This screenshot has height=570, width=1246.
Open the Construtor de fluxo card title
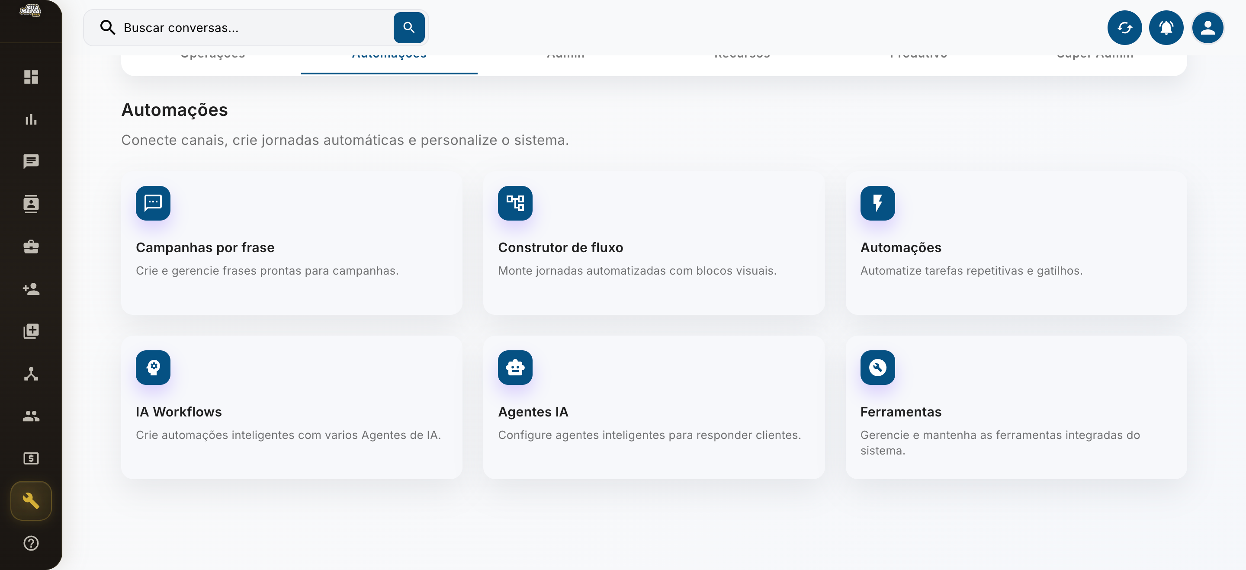(x=561, y=247)
